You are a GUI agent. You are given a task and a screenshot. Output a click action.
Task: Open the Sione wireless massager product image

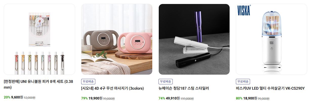[117, 39]
